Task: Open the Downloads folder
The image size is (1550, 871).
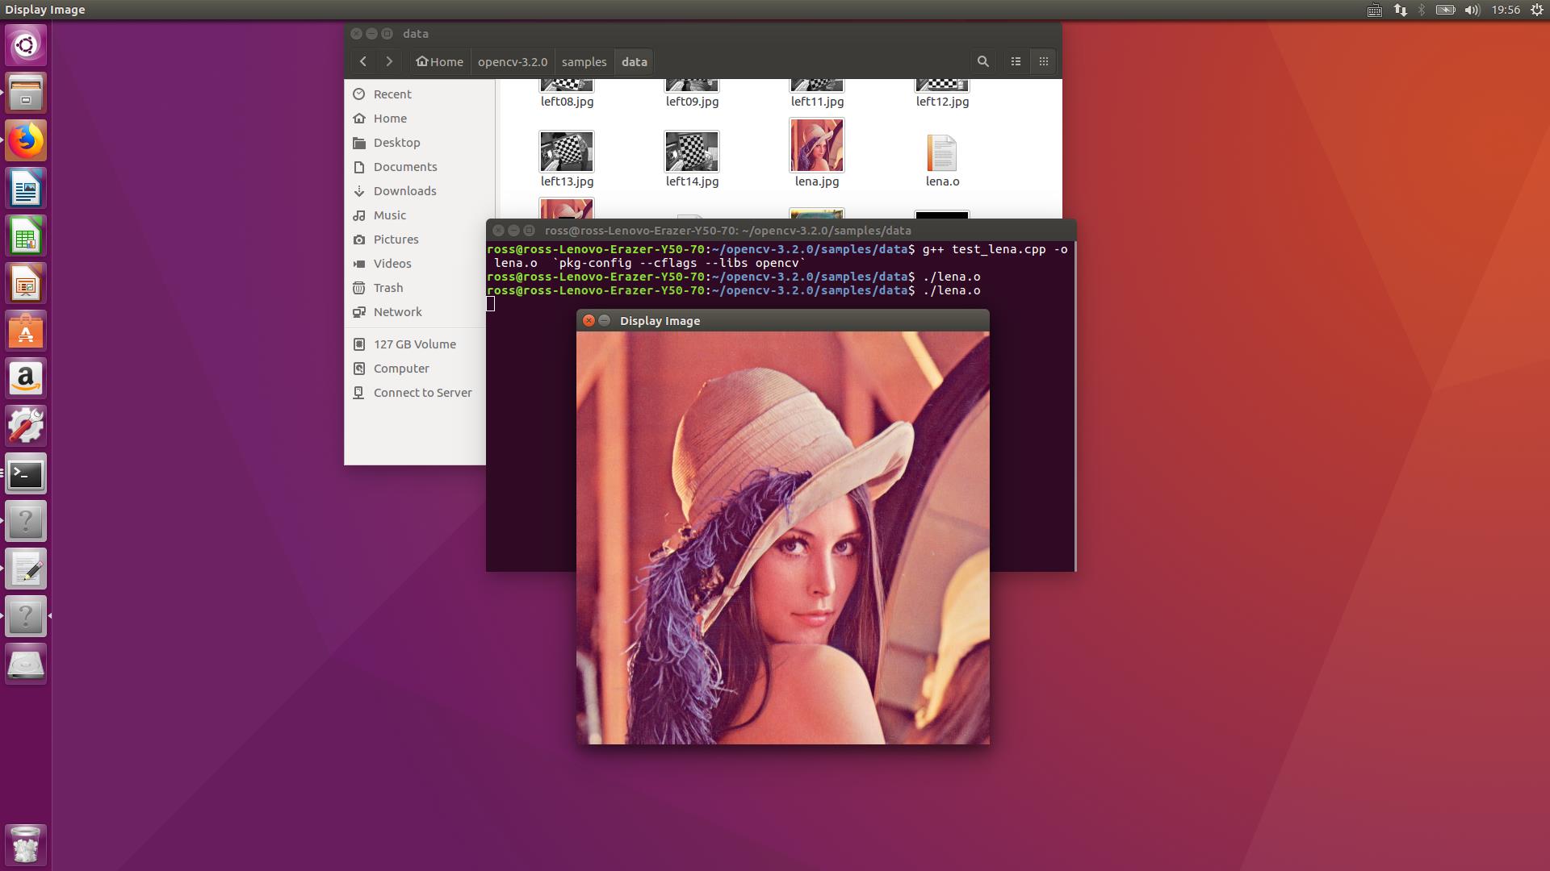Action: coord(404,190)
